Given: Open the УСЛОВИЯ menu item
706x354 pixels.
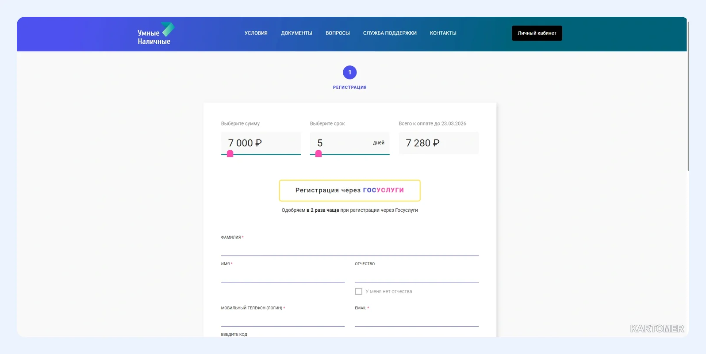Looking at the screenshot, I should coord(256,33).
